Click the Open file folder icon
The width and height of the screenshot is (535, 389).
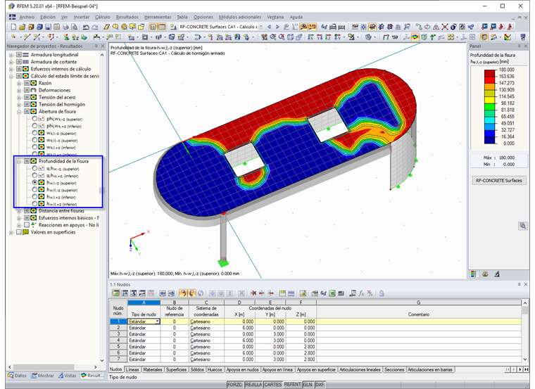pos(23,27)
